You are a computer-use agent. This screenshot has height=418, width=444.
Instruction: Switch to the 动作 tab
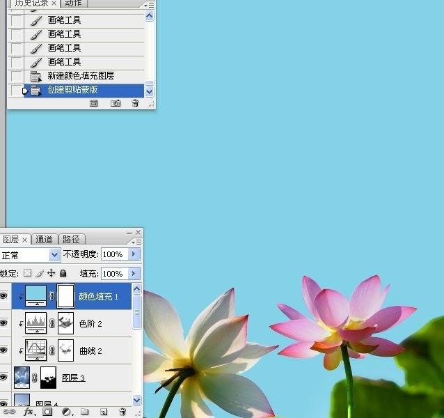click(x=73, y=3)
